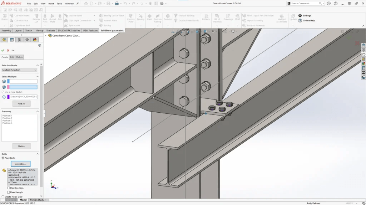The image size is (366, 205).
Task: Click the pushpin keep-visible icon
Action: click(13, 50)
